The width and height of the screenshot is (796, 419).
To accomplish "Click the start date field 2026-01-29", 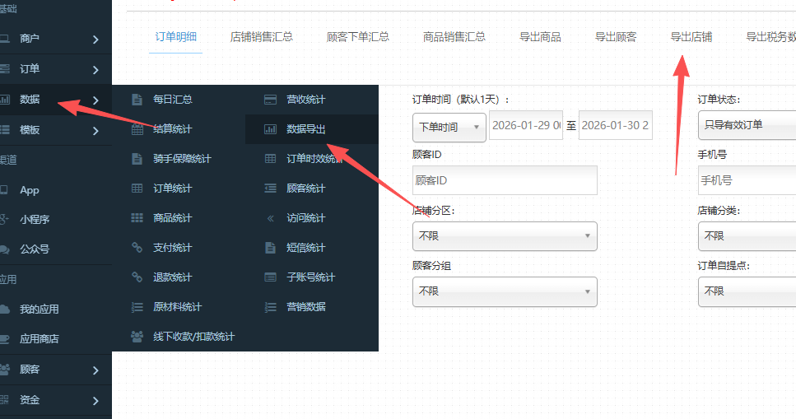I will pyautogui.click(x=525, y=126).
